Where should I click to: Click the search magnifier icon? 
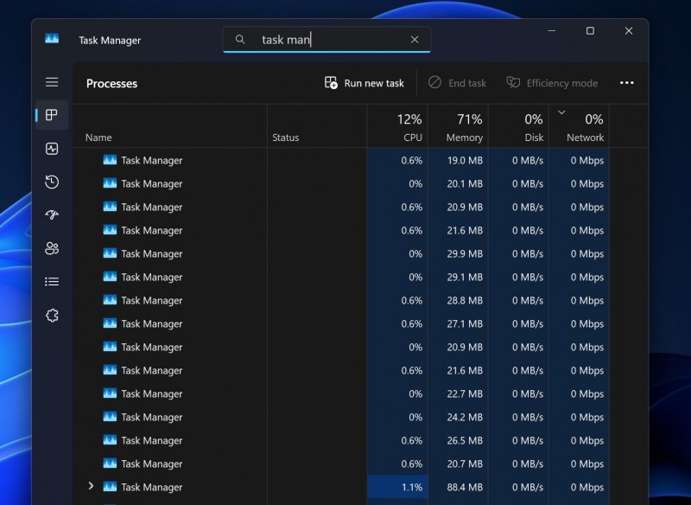click(x=240, y=40)
